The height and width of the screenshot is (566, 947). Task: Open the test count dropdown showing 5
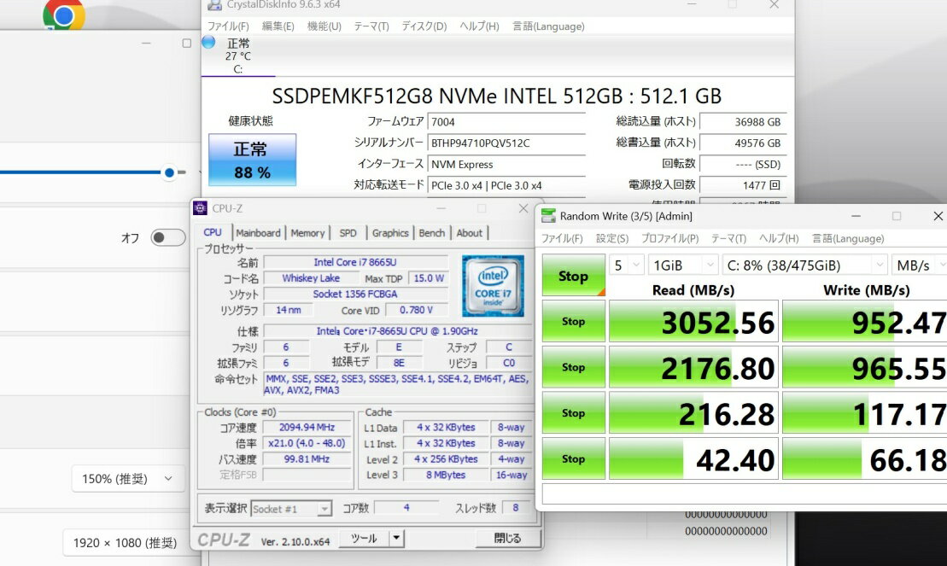click(626, 265)
